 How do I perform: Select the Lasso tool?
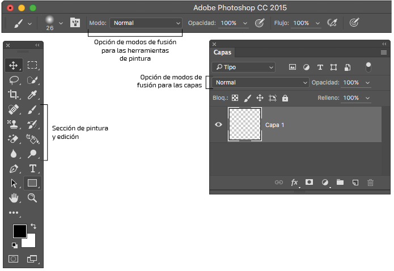(x=14, y=80)
